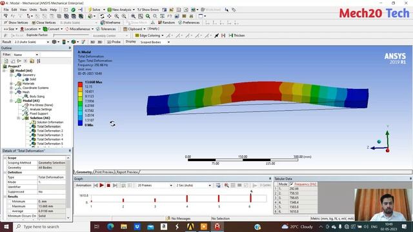Expand Coordinate Systems tree node
This screenshot has width=413, height=232.
coord(12,88)
